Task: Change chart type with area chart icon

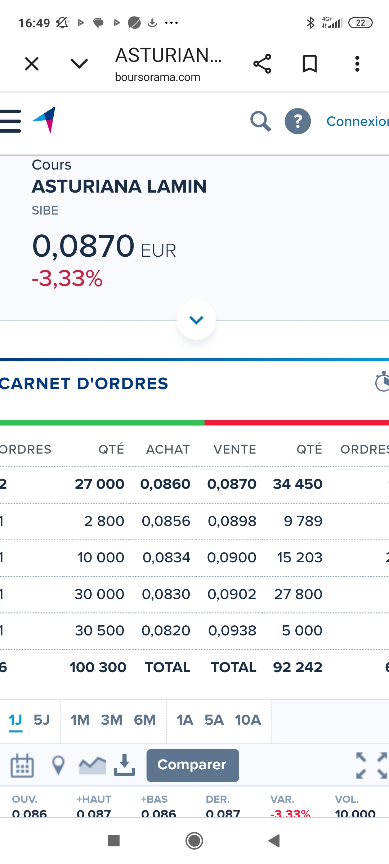Action: click(93, 765)
